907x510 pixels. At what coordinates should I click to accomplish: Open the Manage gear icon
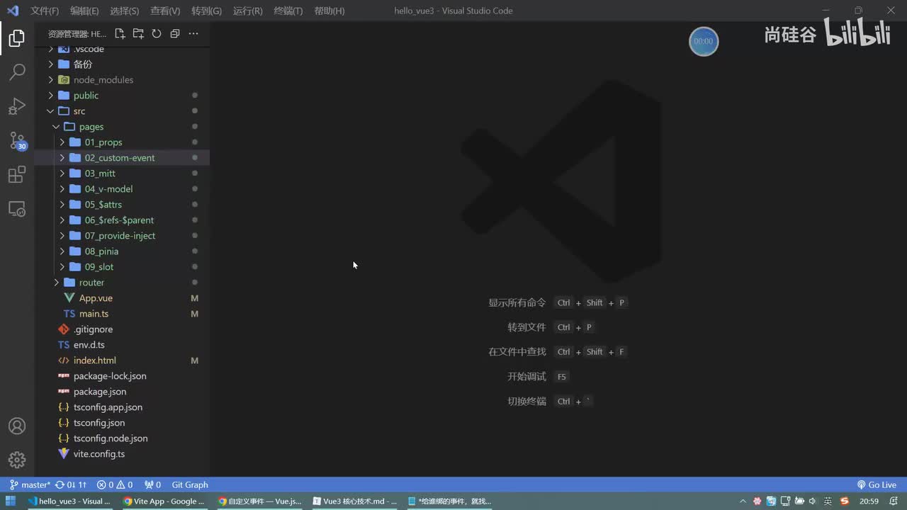coord(17,460)
